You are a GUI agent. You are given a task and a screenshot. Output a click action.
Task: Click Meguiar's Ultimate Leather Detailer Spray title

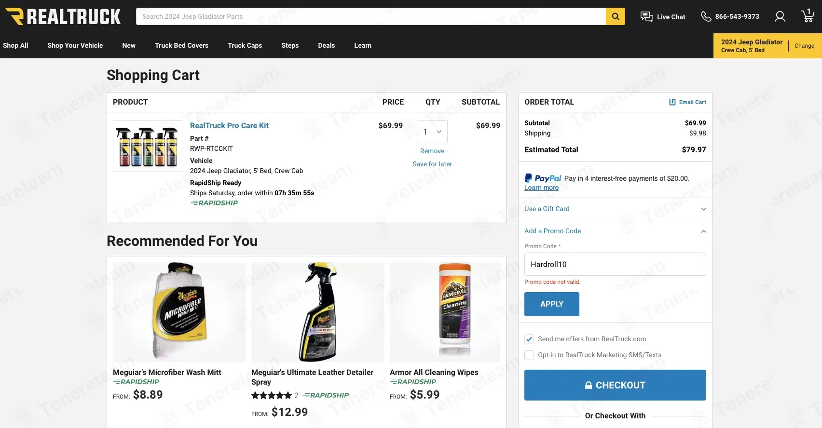pos(312,377)
